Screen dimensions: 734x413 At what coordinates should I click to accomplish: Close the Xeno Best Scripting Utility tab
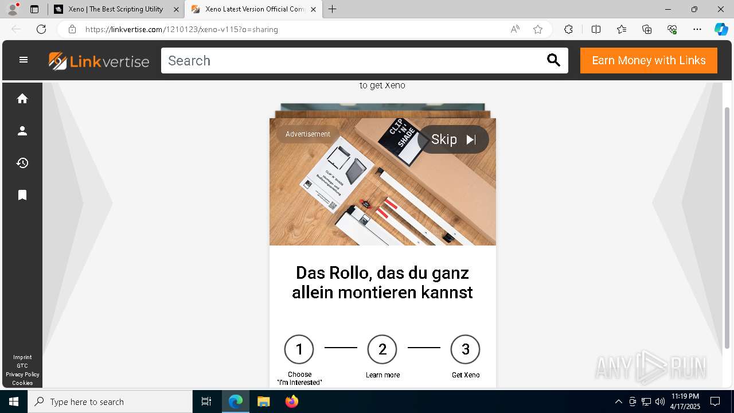pos(176,9)
